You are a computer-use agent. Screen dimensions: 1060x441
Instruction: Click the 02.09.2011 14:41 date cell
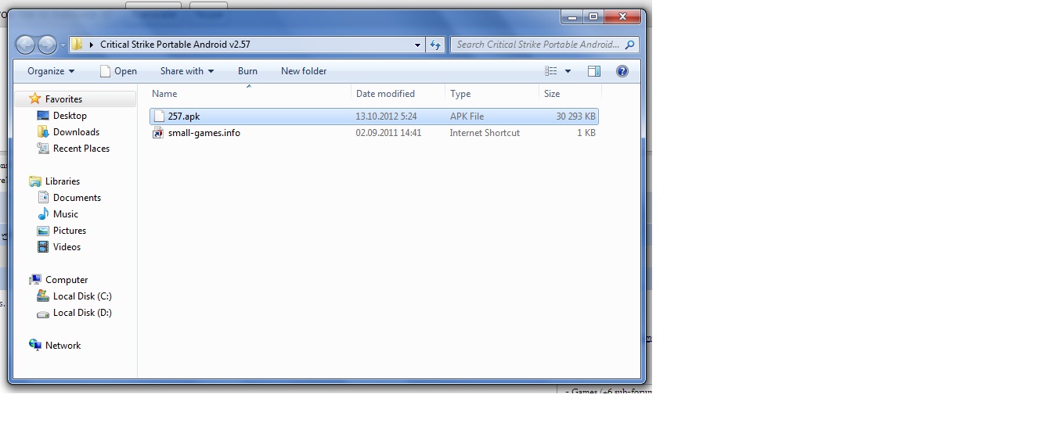(388, 133)
